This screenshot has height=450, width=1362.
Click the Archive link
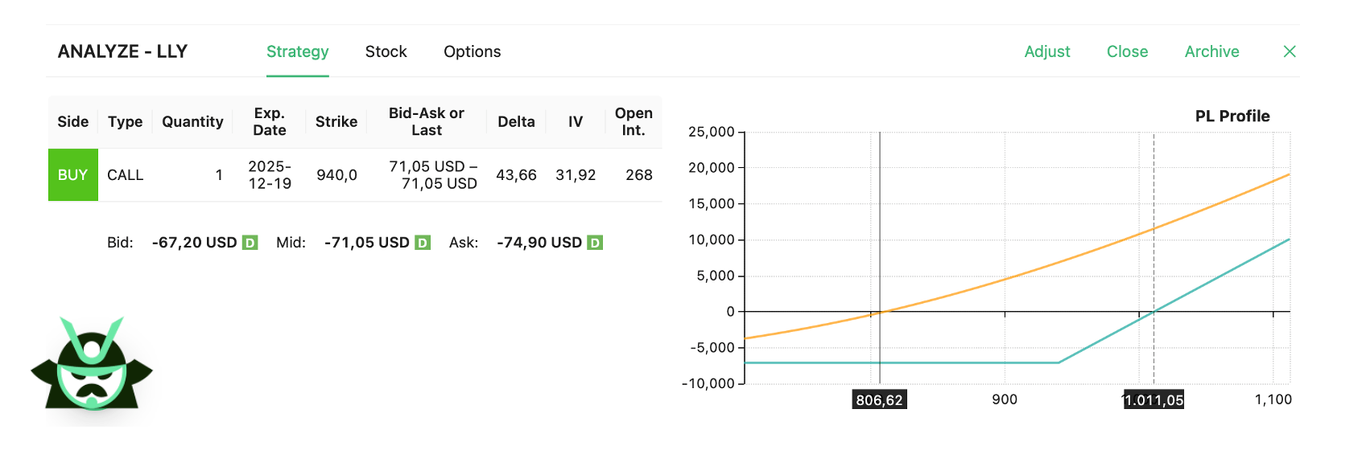tap(1212, 51)
